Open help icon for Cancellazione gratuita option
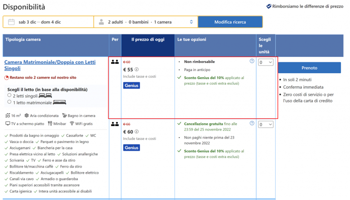The width and height of the screenshot is (350, 200). point(252,123)
